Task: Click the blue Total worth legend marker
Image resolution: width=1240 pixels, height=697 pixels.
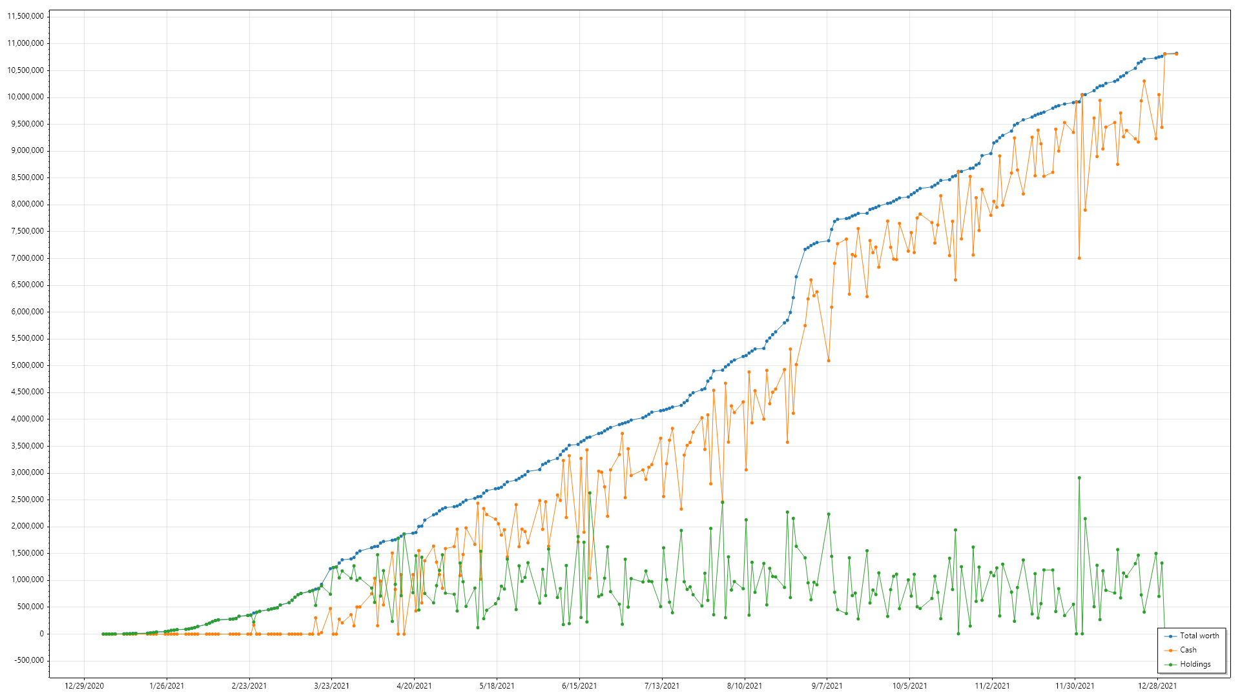Action: [x=1170, y=636]
